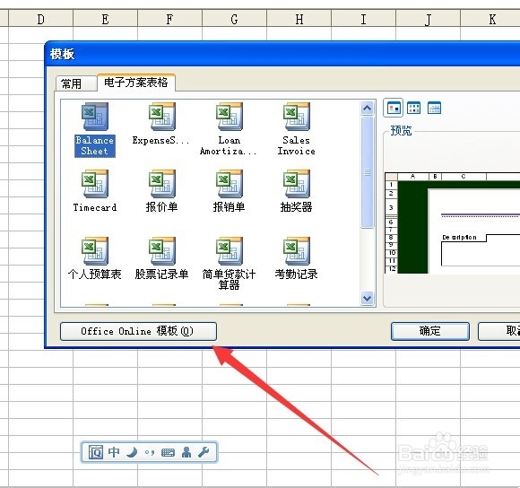Click the template list scroll-down arrow
This screenshot has width=520, height=488.
pos(367,298)
